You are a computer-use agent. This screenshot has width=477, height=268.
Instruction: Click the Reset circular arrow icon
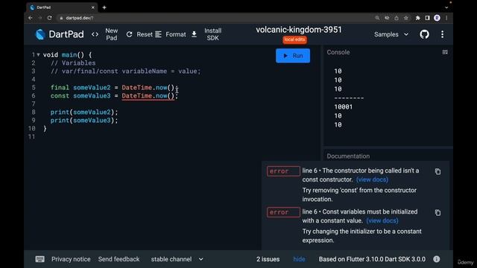click(129, 34)
